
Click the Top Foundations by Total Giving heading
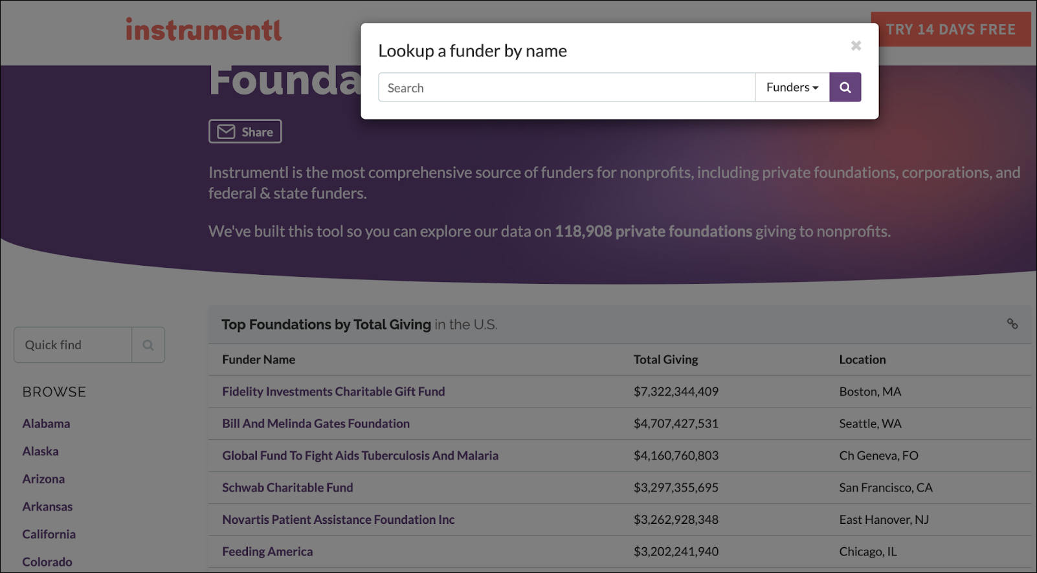coord(326,324)
